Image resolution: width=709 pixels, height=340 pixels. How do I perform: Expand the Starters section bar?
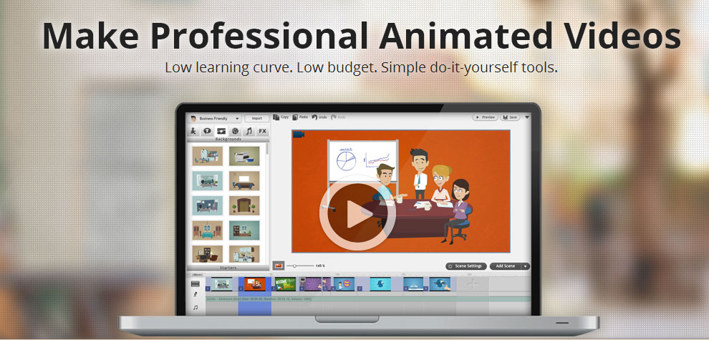[228, 268]
